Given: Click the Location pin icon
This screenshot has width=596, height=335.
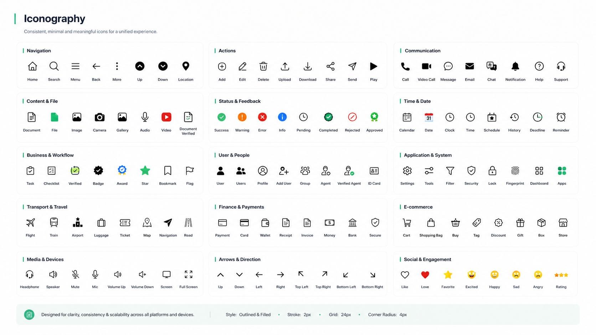Looking at the screenshot, I should [x=186, y=66].
